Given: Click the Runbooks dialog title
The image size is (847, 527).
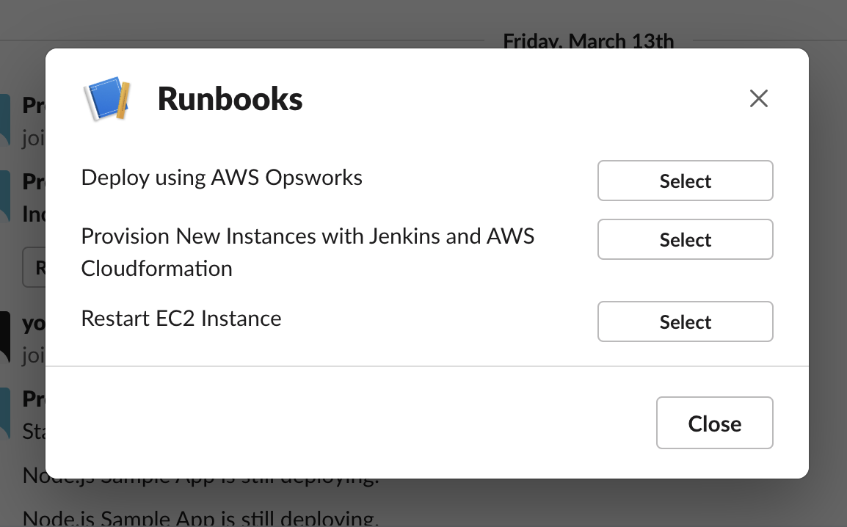Looking at the screenshot, I should click(x=230, y=99).
